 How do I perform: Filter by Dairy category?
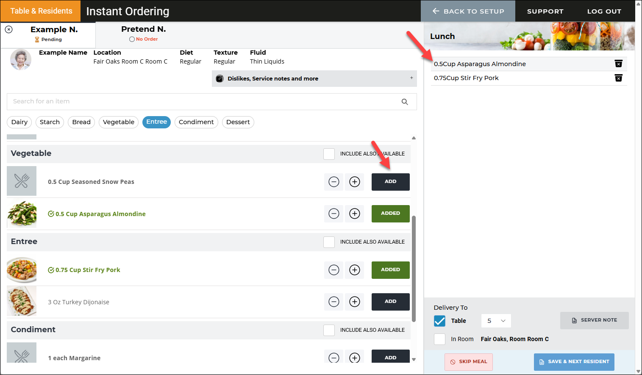pyautogui.click(x=19, y=122)
